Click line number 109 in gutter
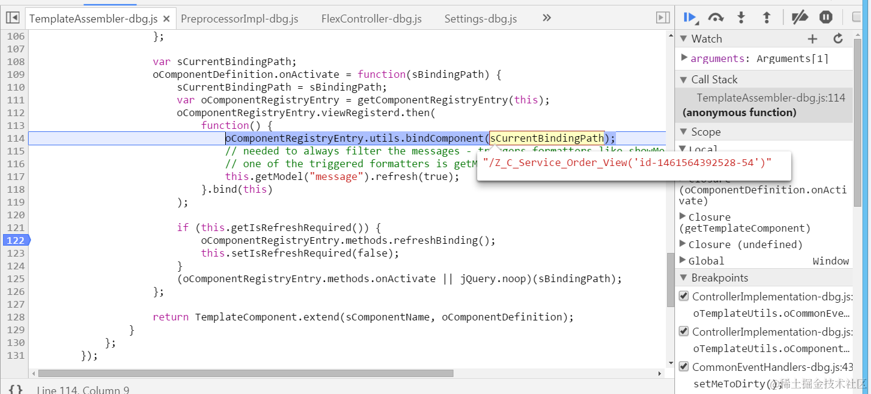 click(16, 75)
